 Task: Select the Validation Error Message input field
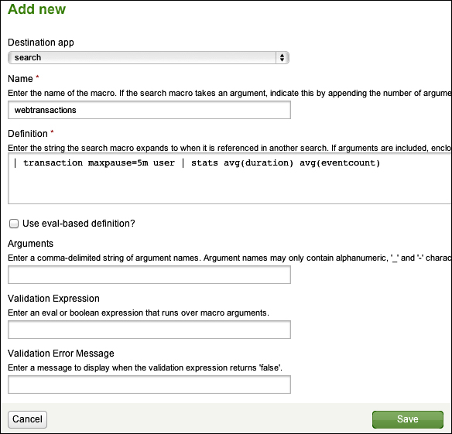[149, 384]
